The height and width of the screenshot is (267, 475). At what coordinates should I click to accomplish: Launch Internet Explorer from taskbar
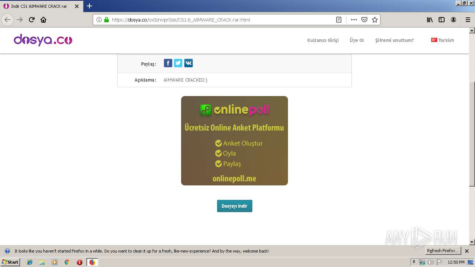click(x=30, y=262)
